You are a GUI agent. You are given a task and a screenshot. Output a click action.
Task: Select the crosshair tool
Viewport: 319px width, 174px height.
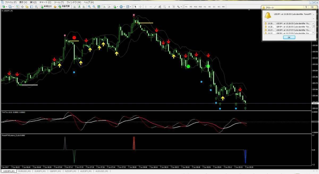coord(140,7)
